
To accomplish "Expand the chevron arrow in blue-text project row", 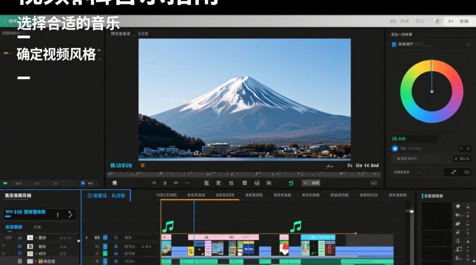I will (x=70, y=214).
